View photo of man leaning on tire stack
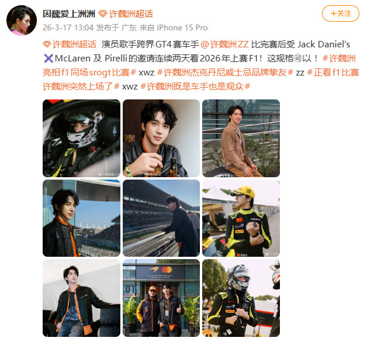 81,298
